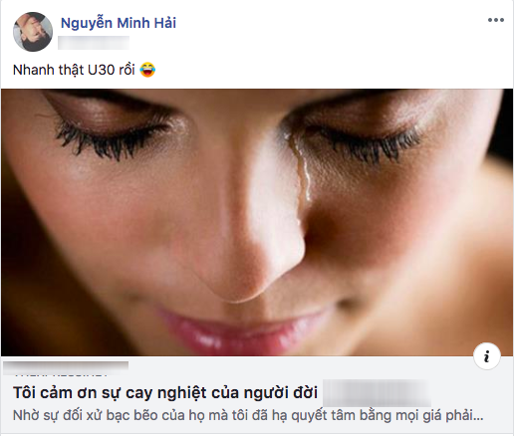Click the word U30 in the caption
This screenshot has height=436, width=514.
101,70
